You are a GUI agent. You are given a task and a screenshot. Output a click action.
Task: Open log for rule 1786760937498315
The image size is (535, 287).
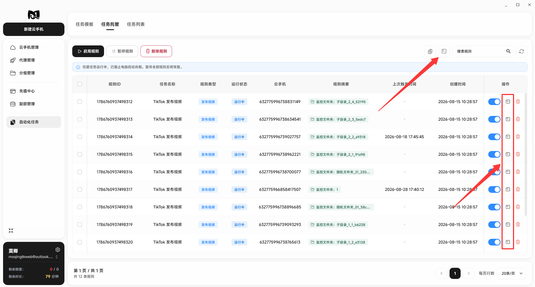coord(508,154)
